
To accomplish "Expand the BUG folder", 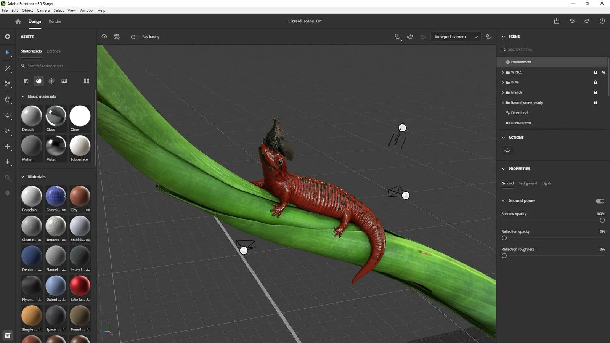I will point(503,82).
